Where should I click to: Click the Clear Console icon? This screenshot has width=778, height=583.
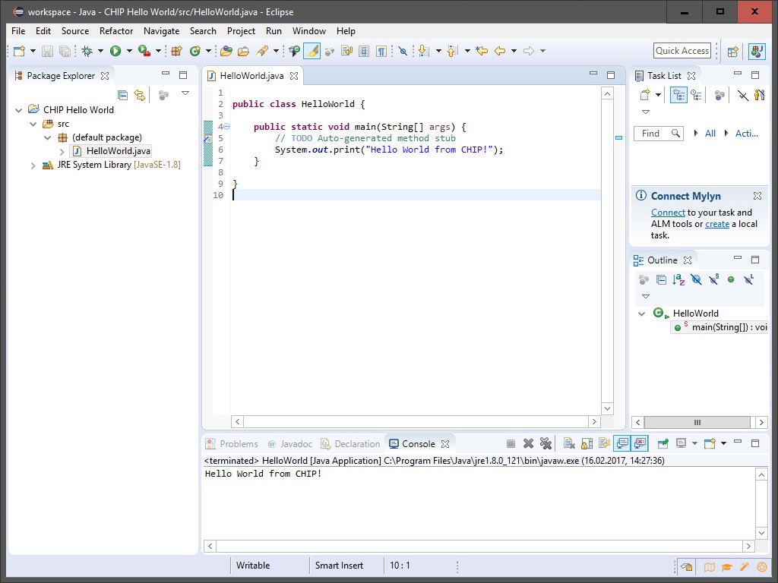(568, 443)
